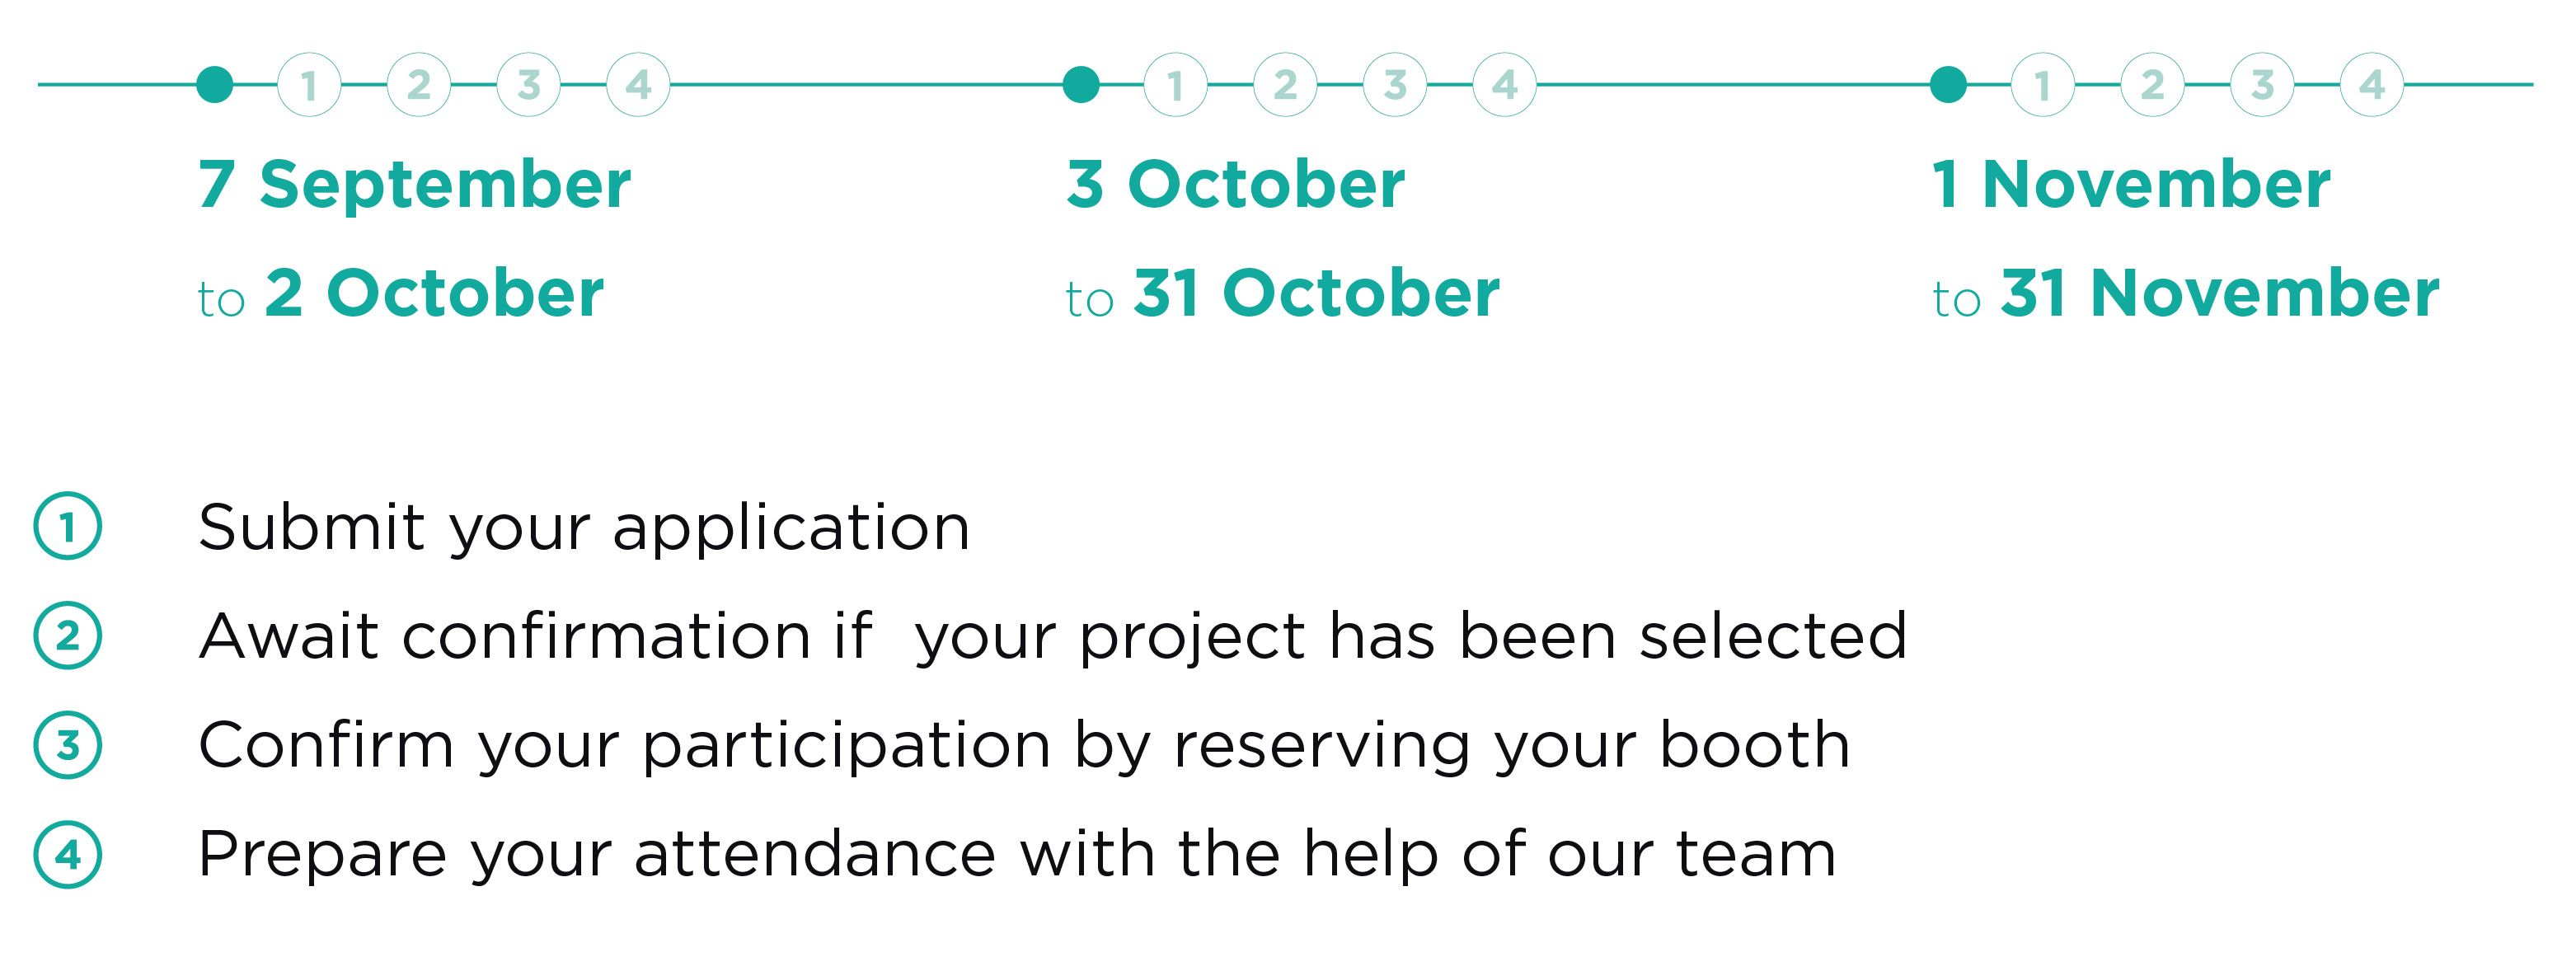Select step 2 circle above 7 September
The image size is (2576, 971).
pyautogui.click(x=419, y=85)
